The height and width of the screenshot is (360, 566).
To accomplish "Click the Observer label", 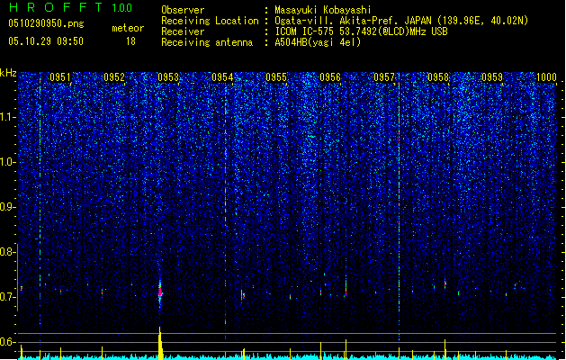I will click(183, 10).
